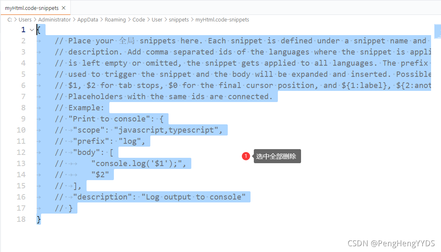Open the Users breadcrumb segment

(x=25, y=20)
